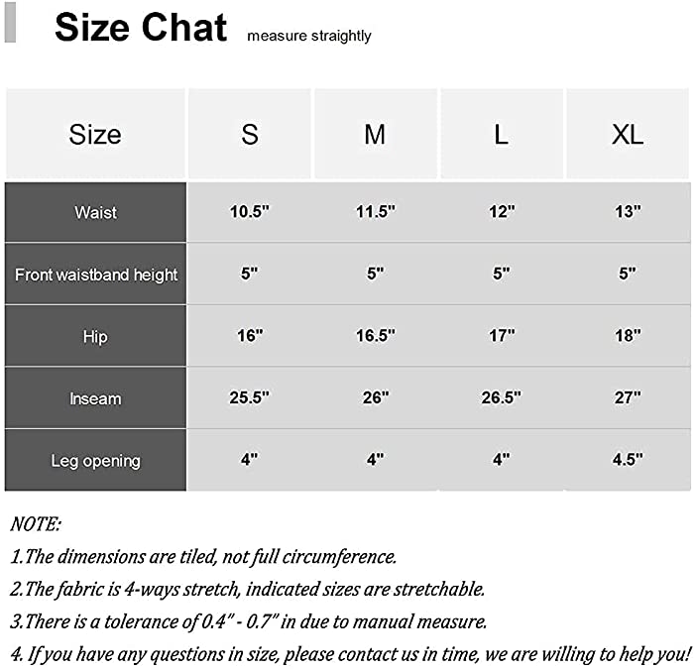Click the 4.5" leg opening value
The width and height of the screenshot is (694, 670).
point(628,459)
